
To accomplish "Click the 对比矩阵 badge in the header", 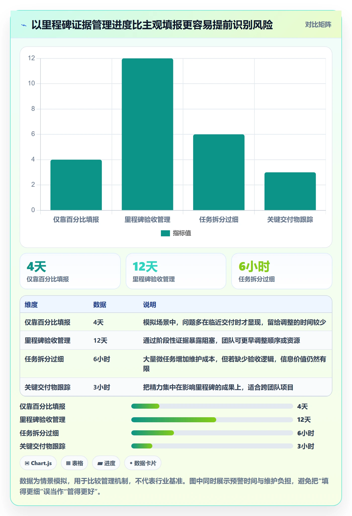I will (318, 25).
